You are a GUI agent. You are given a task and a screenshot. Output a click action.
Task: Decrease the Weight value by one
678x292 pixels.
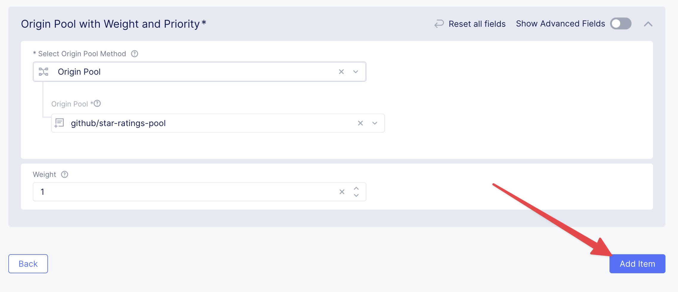356,195
